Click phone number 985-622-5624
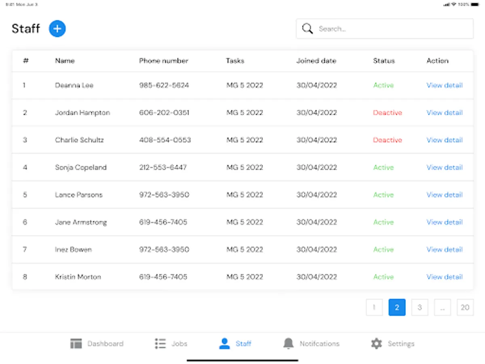Viewport: 485px width, 364px height. click(164, 85)
